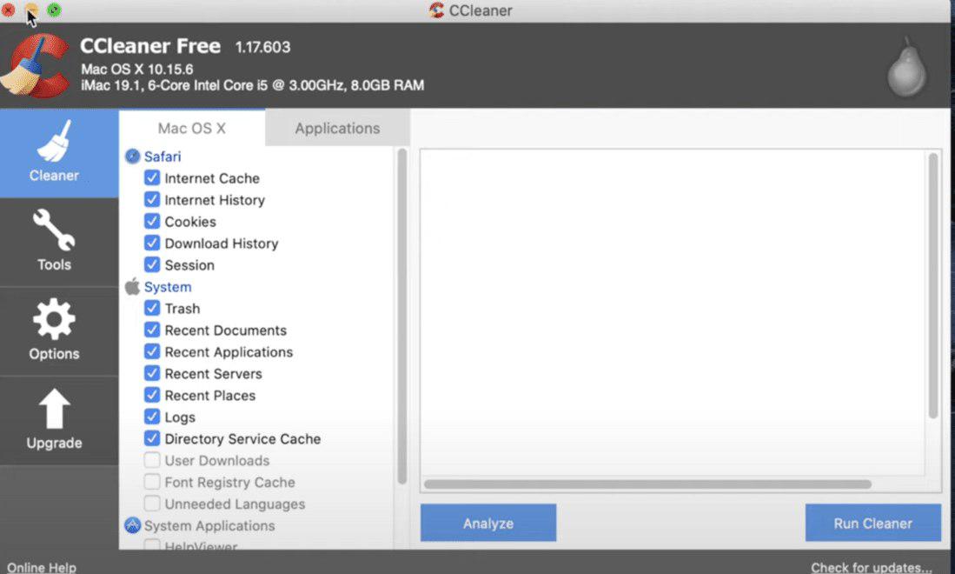Click the Run Cleaner button

872,523
